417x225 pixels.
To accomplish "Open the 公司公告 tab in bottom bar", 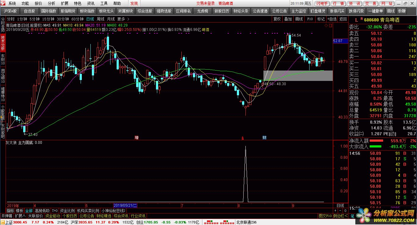I will click(87, 216).
